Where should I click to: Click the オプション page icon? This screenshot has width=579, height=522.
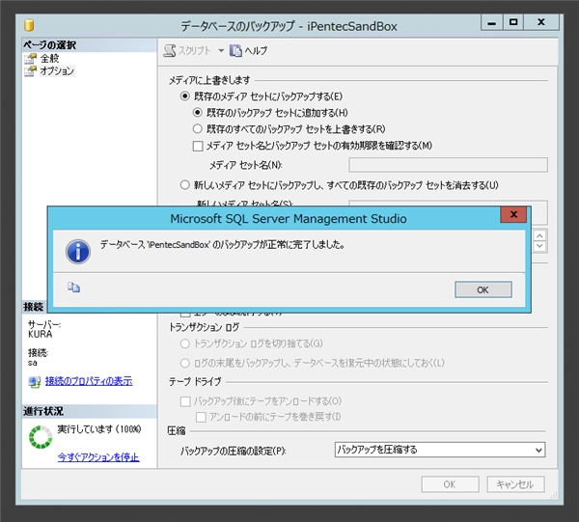31,70
